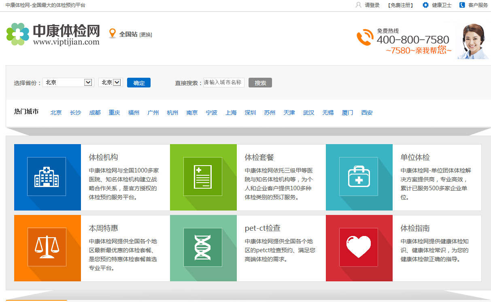The width and height of the screenshot is (491, 302).
Task: Select hot city 宁波
Action: point(211,113)
